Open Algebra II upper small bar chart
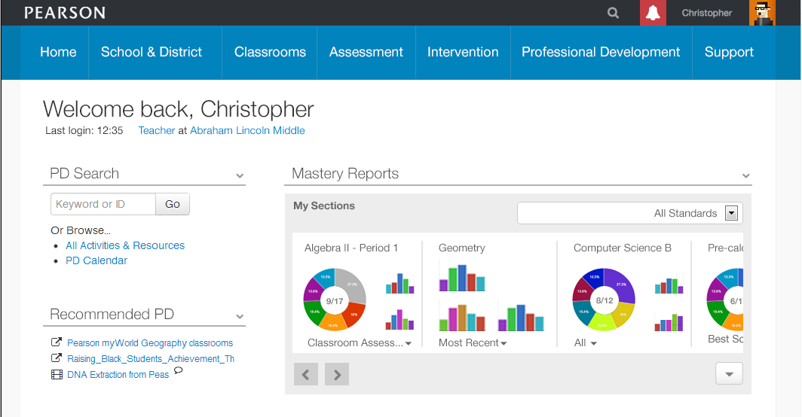Screen dimensions: 802x417 400,284
